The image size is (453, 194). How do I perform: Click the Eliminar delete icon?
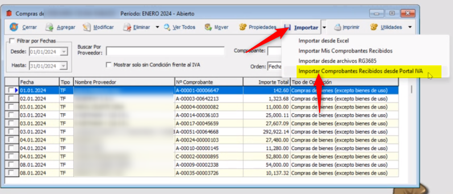coord(127,27)
